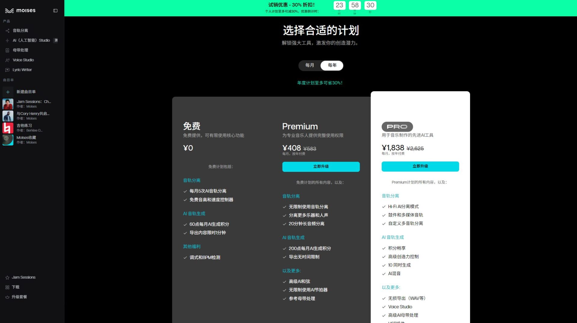Open Jam Sessions from the bottom sidebar
The width and height of the screenshot is (577, 323).
pyautogui.click(x=23, y=277)
